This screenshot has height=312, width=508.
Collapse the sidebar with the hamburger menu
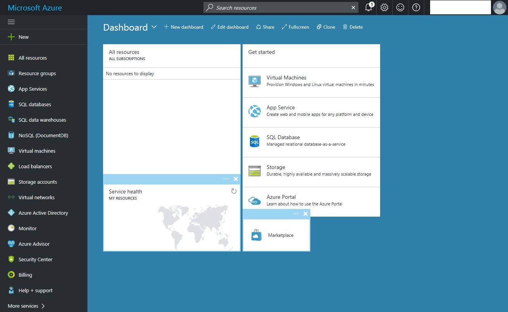[11, 22]
